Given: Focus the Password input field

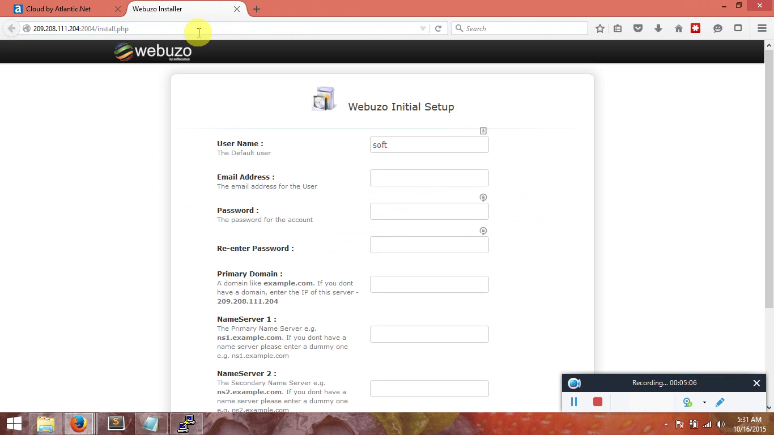Looking at the screenshot, I should (429, 211).
